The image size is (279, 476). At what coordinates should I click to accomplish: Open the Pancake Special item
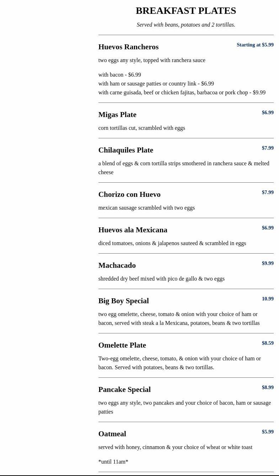click(x=124, y=389)
